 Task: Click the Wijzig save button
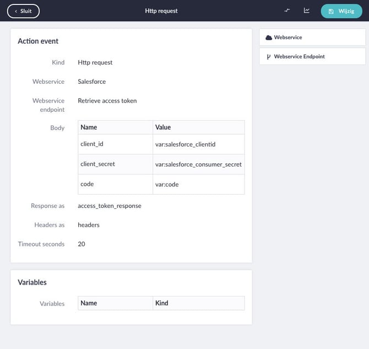(341, 11)
